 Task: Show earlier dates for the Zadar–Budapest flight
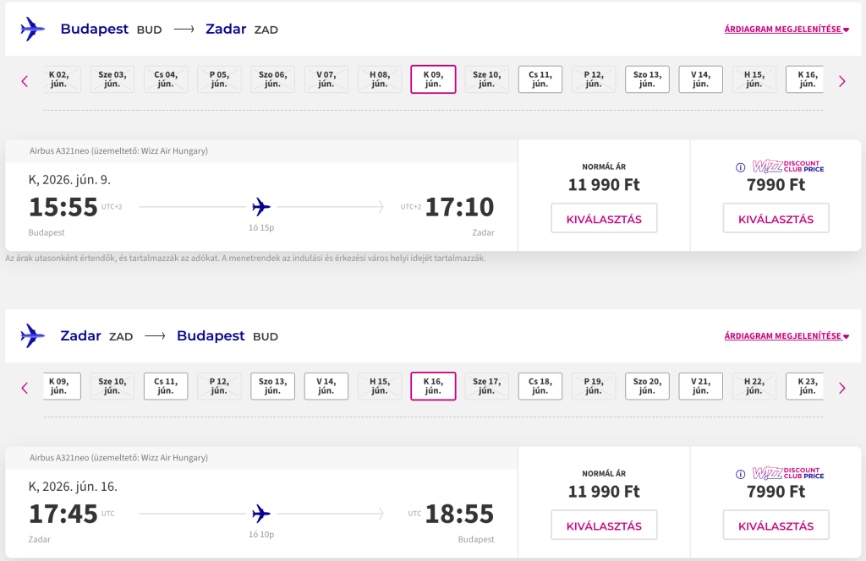[25, 388]
